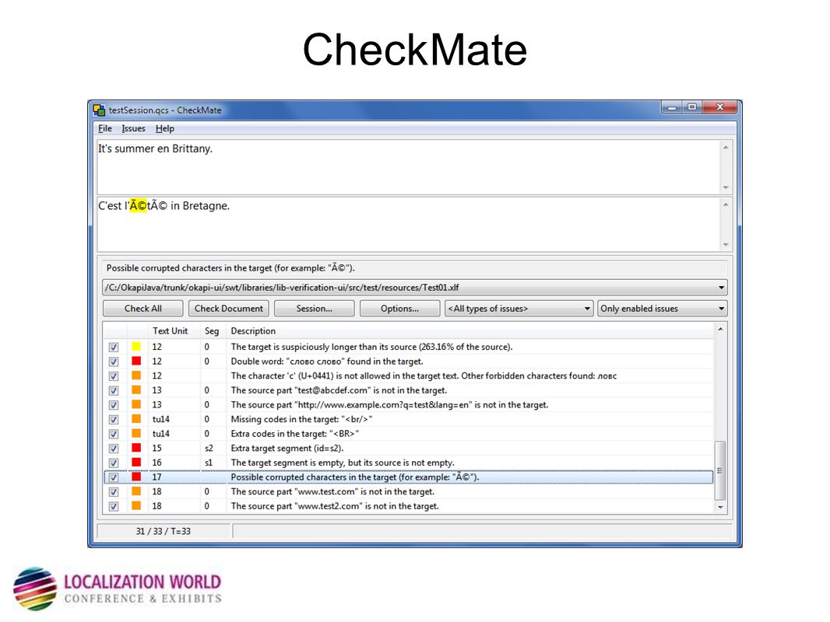Screen dimensions: 830x622
Task: Close the CheckMate window
Action: [720, 107]
